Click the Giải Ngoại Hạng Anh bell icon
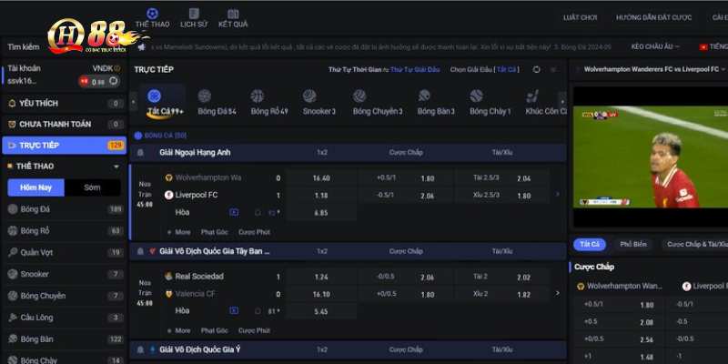The height and width of the screenshot is (364, 728). click(140, 152)
